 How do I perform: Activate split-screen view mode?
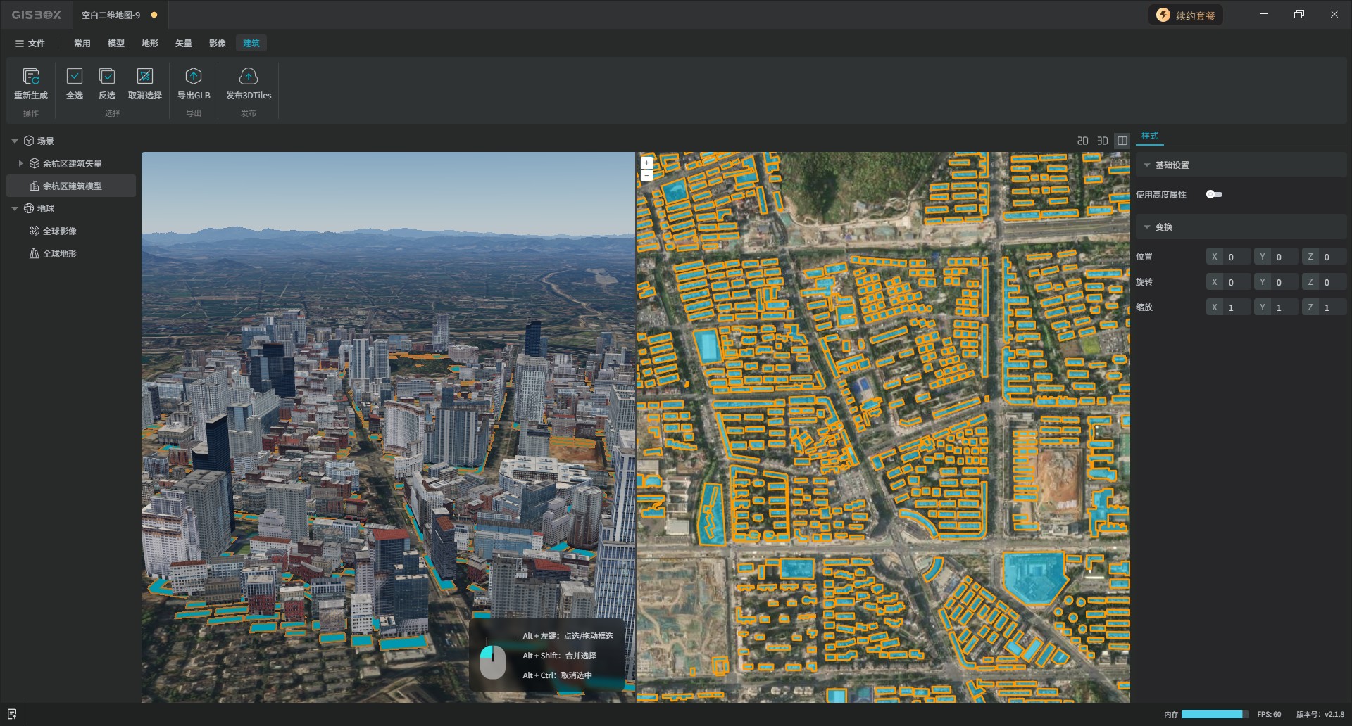click(1122, 141)
